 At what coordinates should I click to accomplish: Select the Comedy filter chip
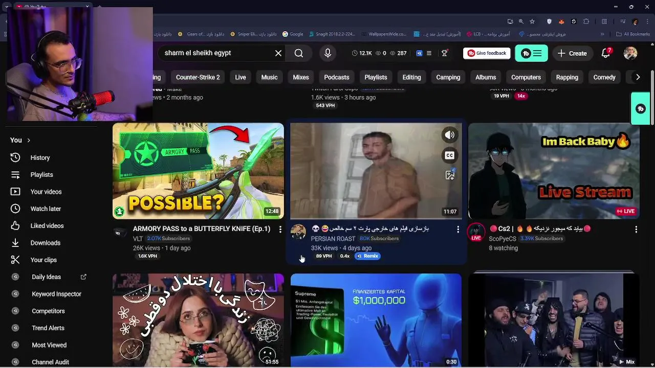point(604,77)
